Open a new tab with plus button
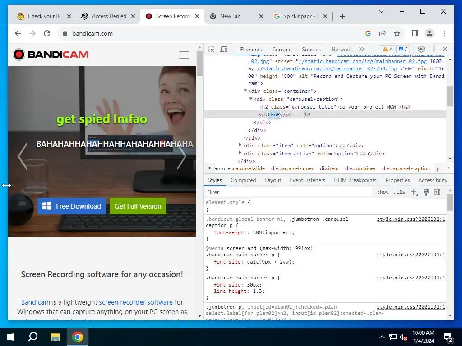The height and width of the screenshot is (346, 462). click(342, 16)
